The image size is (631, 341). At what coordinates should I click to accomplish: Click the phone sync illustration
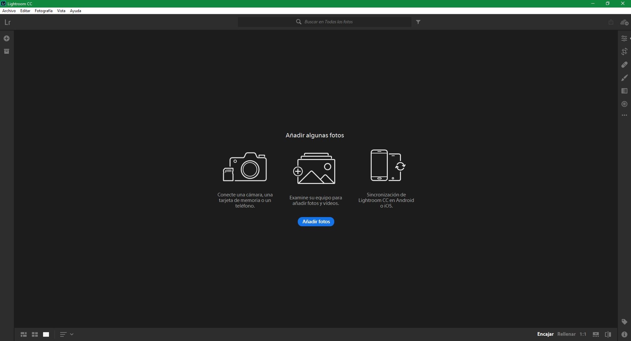tap(388, 165)
